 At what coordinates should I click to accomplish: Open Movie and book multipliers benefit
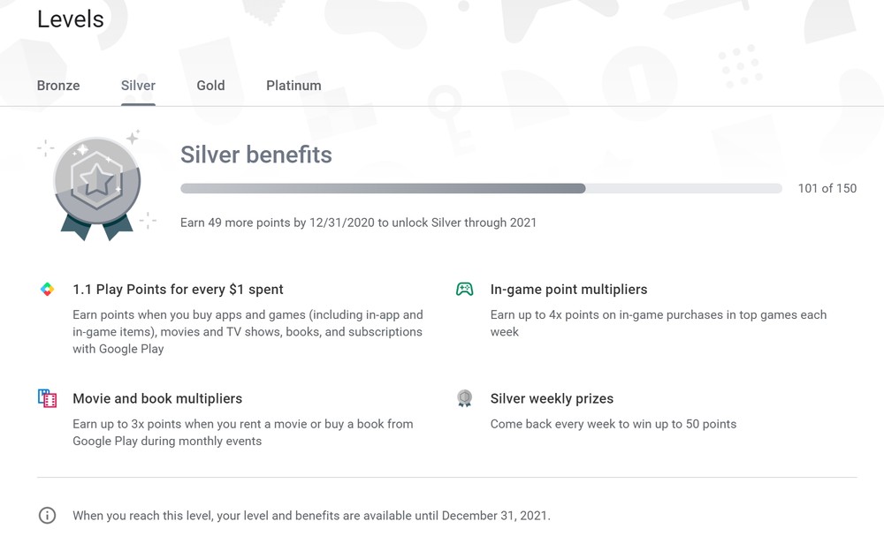(157, 399)
